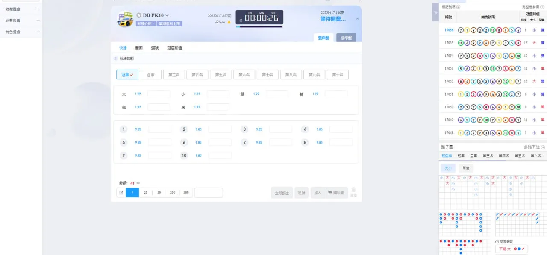Viewport: 547px width, 255px height.
Task: Expand the 收藏遊戲 sidebar section
Action: click(38, 9)
